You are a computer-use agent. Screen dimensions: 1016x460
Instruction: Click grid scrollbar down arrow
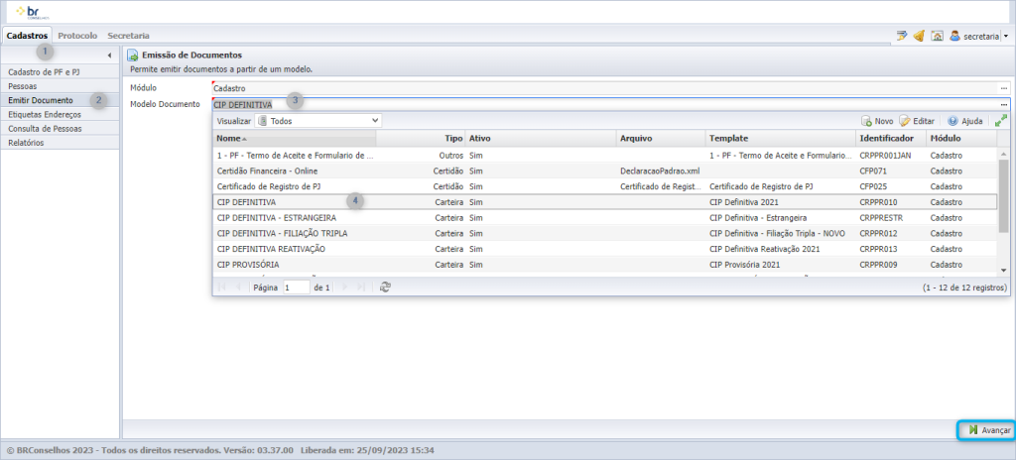point(1004,270)
